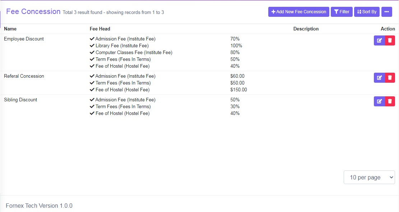Click the Name column header
This screenshot has width=399, height=212.
pyautogui.click(x=10, y=29)
